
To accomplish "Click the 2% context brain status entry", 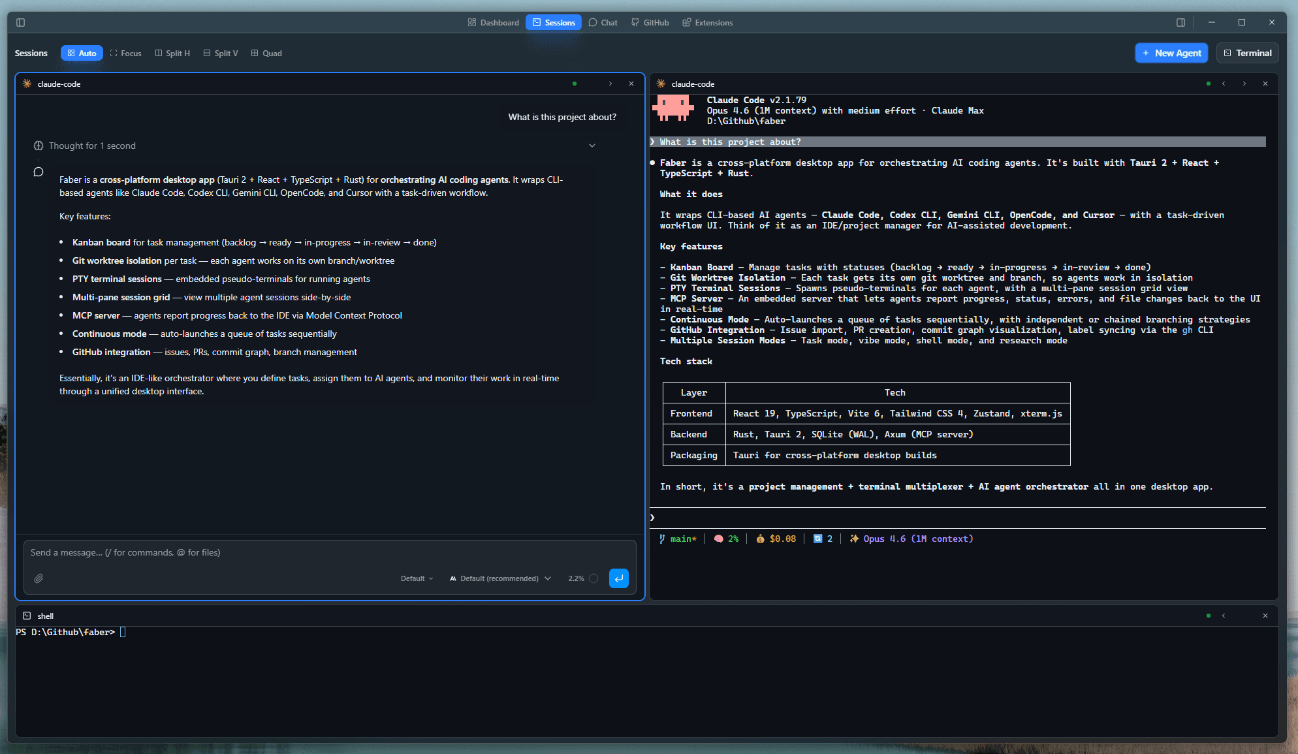I will [x=726, y=539].
